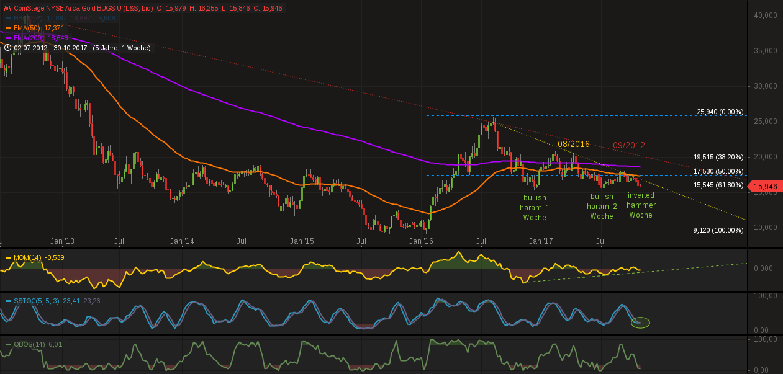Toggle visibility of the MOM(14) indicator

[28, 256]
